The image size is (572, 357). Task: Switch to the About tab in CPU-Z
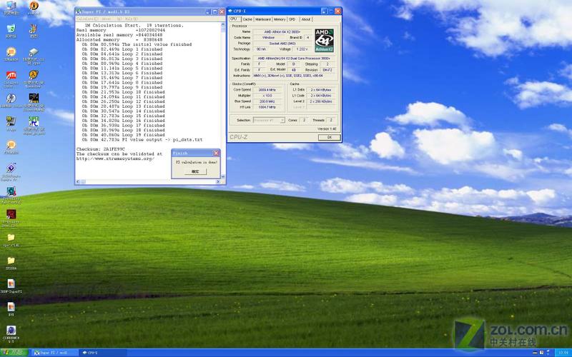point(306,19)
